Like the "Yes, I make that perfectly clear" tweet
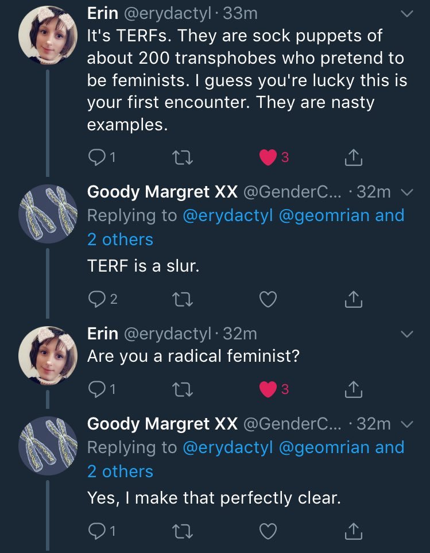Viewport: 430px width, 553px height. coord(269,531)
